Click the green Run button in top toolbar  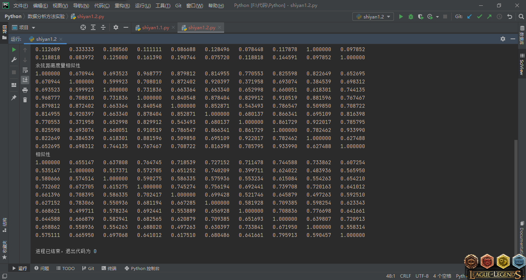click(401, 17)
